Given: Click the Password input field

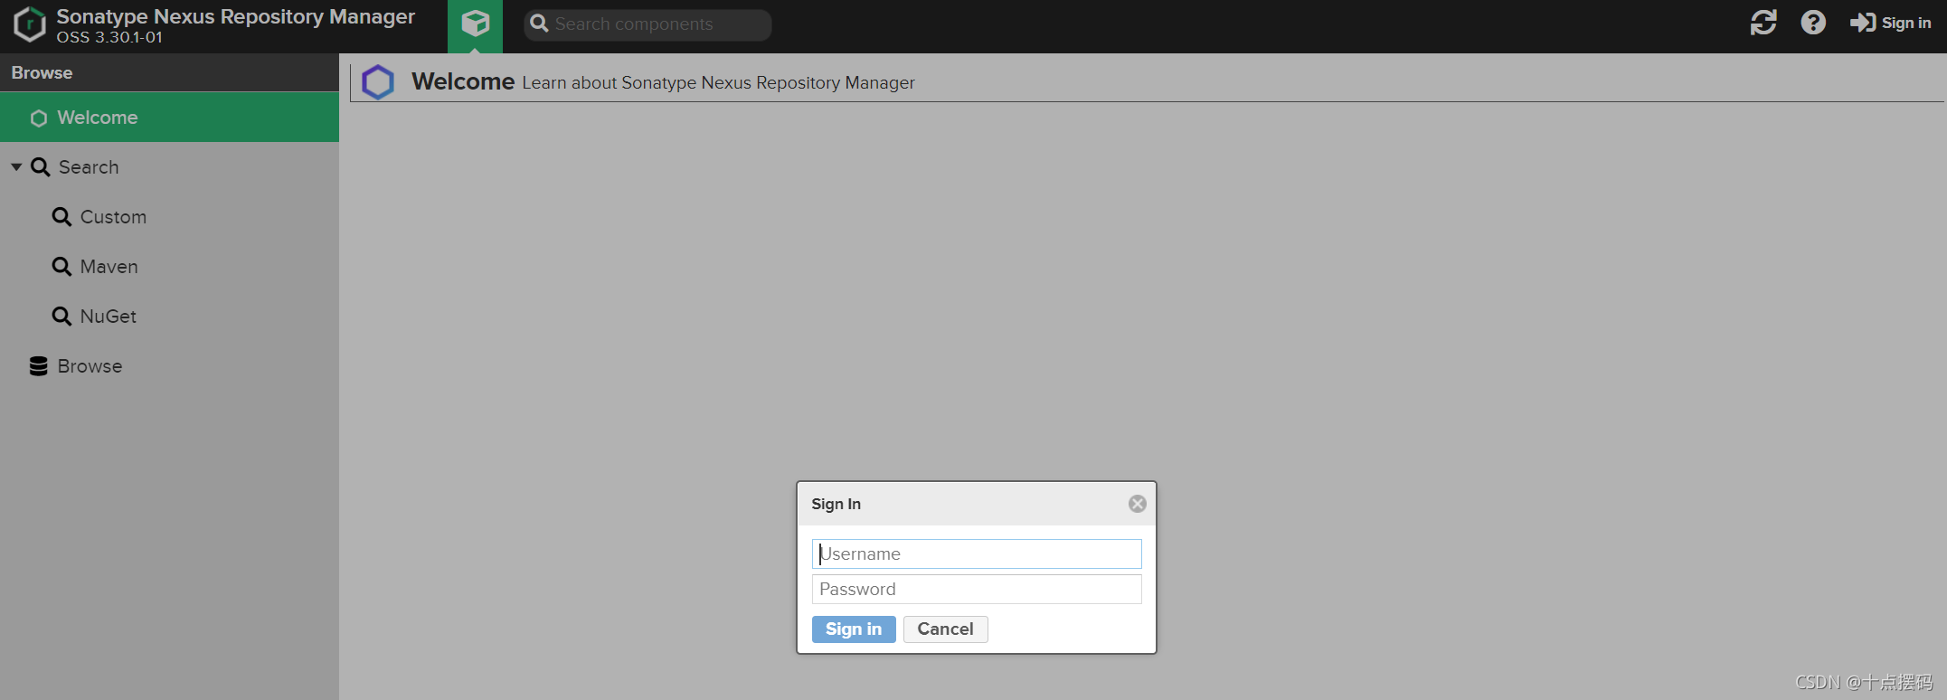Looking at the screenshot, I should pos(977,589).
